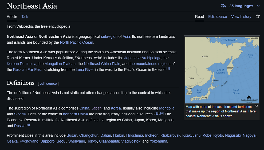Open the Northeast Asia map thumbnail

coord(222,70)
